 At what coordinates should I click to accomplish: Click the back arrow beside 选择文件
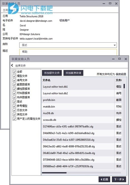[12, 65]
